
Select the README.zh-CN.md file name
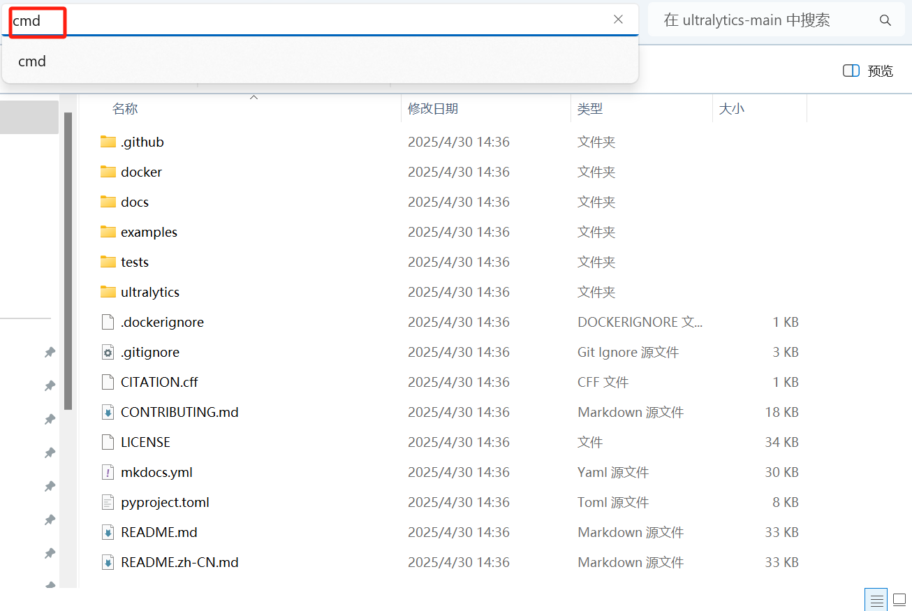click(179, 562)
